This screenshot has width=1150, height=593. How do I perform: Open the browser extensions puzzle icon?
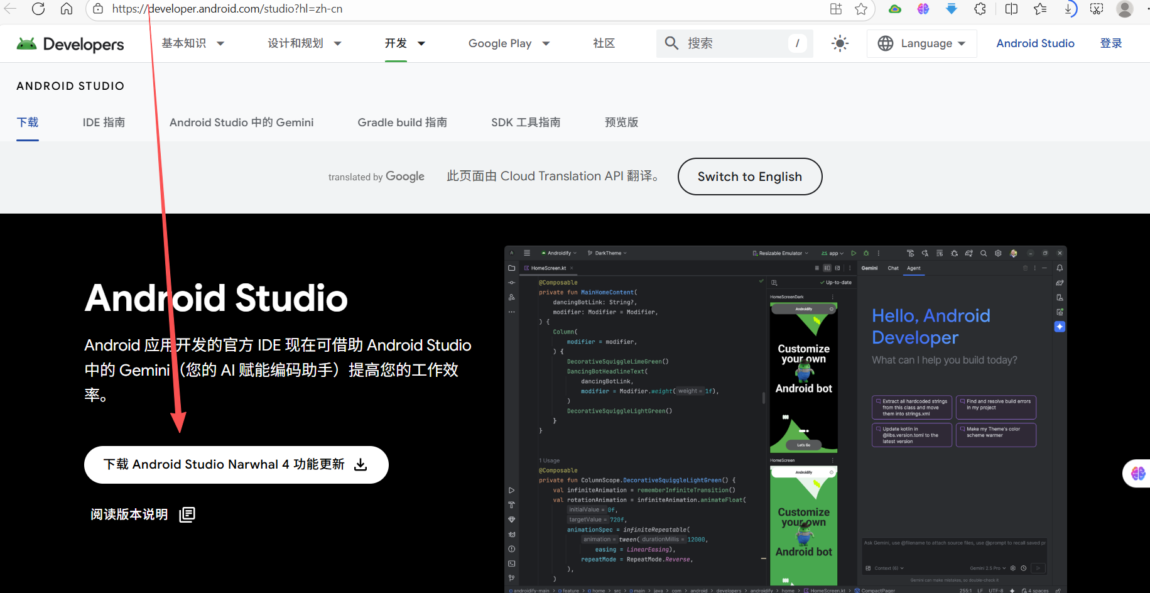pos(980,9)
